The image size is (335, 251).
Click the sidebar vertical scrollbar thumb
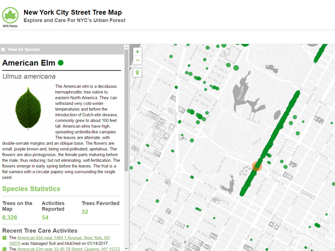(126, 110)
